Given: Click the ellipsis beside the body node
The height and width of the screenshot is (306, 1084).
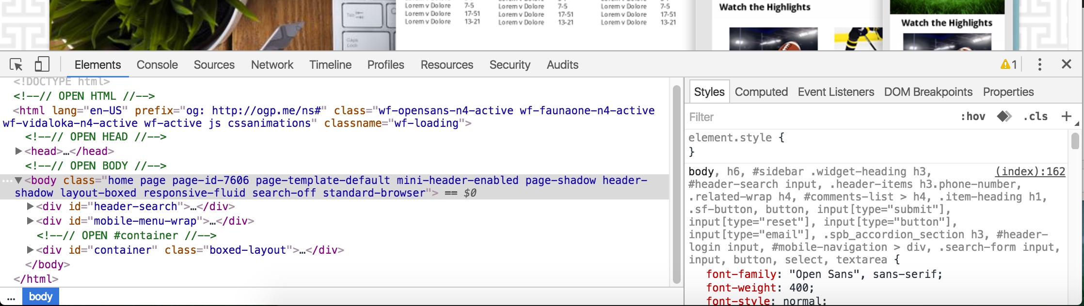Looking at the screenshot, I should coord(7,181).
